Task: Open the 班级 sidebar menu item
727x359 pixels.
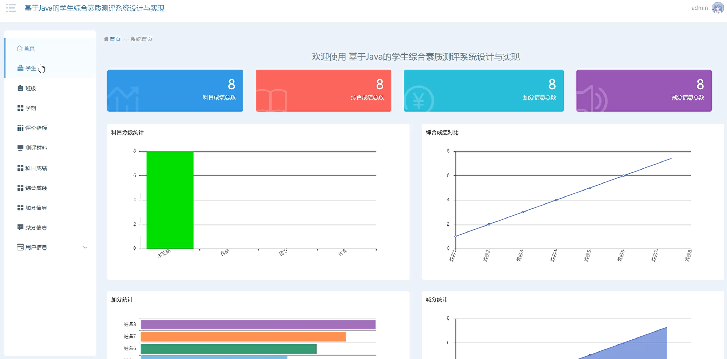Action: (51, 88)
